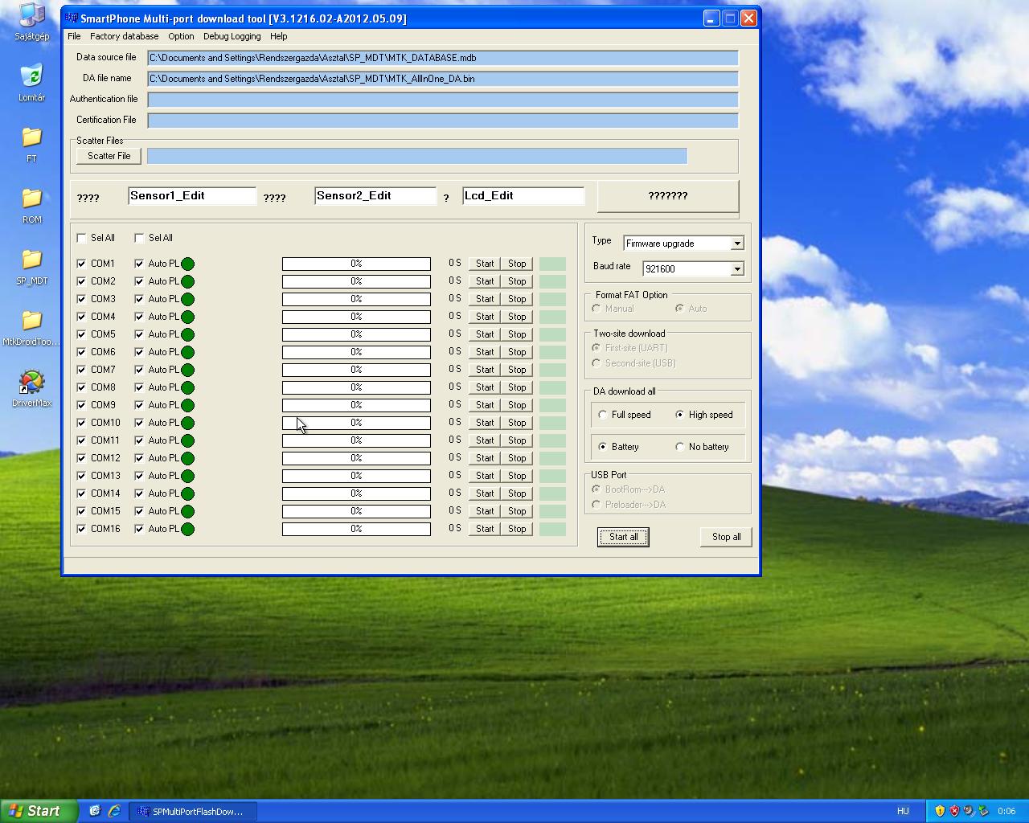Toggle the second Sel All checkbox

(x=139, y=238)
